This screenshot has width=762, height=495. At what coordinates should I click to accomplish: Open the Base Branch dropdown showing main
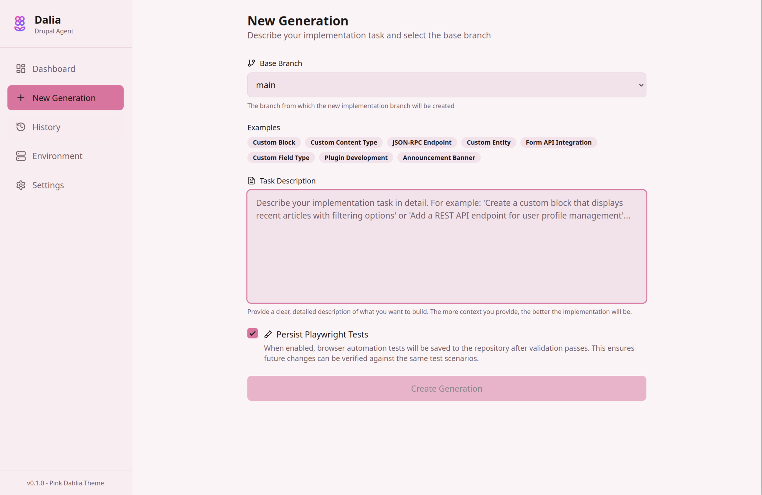tap(447, 85)
